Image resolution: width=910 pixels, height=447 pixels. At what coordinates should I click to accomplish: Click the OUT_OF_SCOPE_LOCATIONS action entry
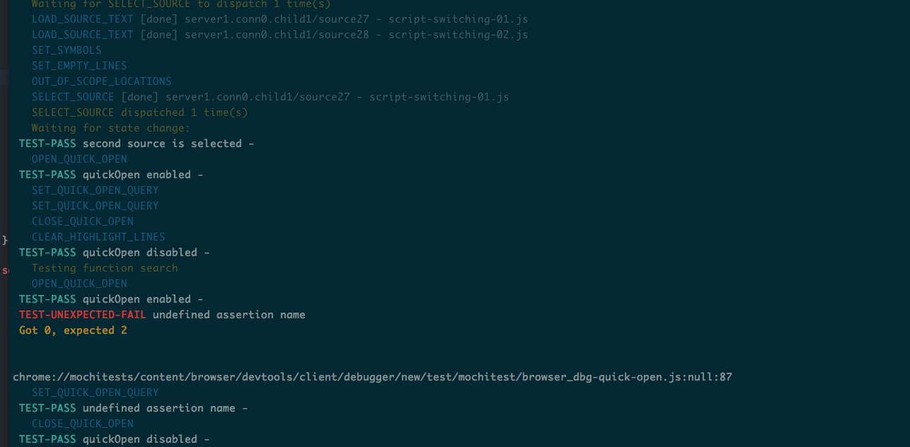click(101, 81)
